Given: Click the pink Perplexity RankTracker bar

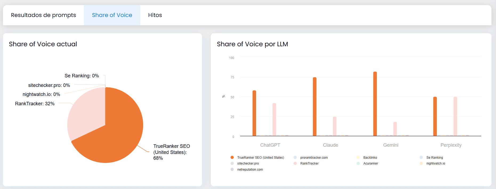Looking at the screenshot, I should tap(455, 116).
